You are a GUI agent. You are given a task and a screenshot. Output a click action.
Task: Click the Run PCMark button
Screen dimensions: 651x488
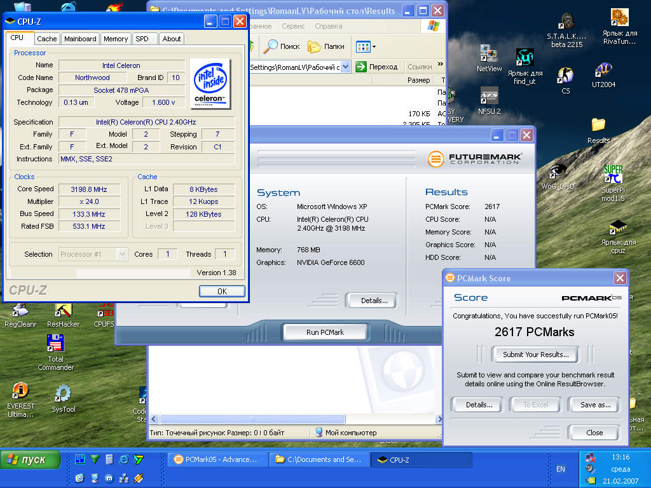pyautogui.click(x=325, y=332)
